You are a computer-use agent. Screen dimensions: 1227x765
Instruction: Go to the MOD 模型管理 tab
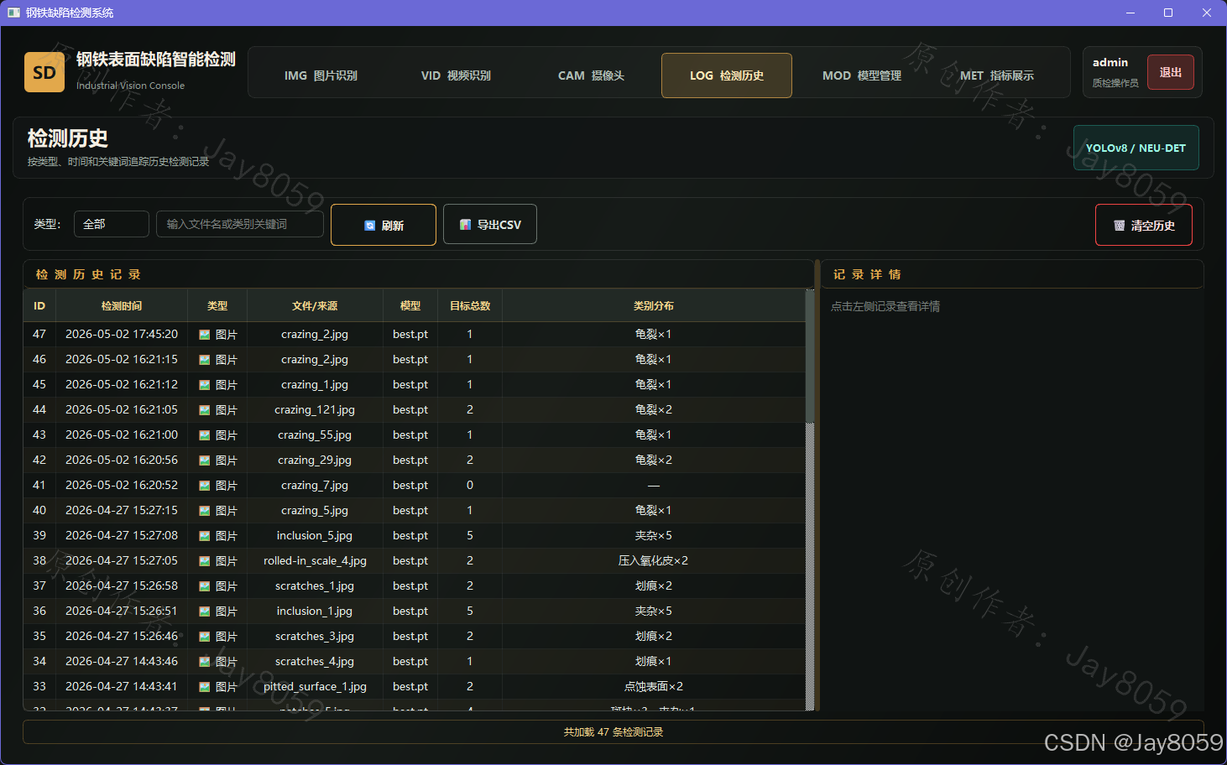pyautogui.click(x=862, y=75)
